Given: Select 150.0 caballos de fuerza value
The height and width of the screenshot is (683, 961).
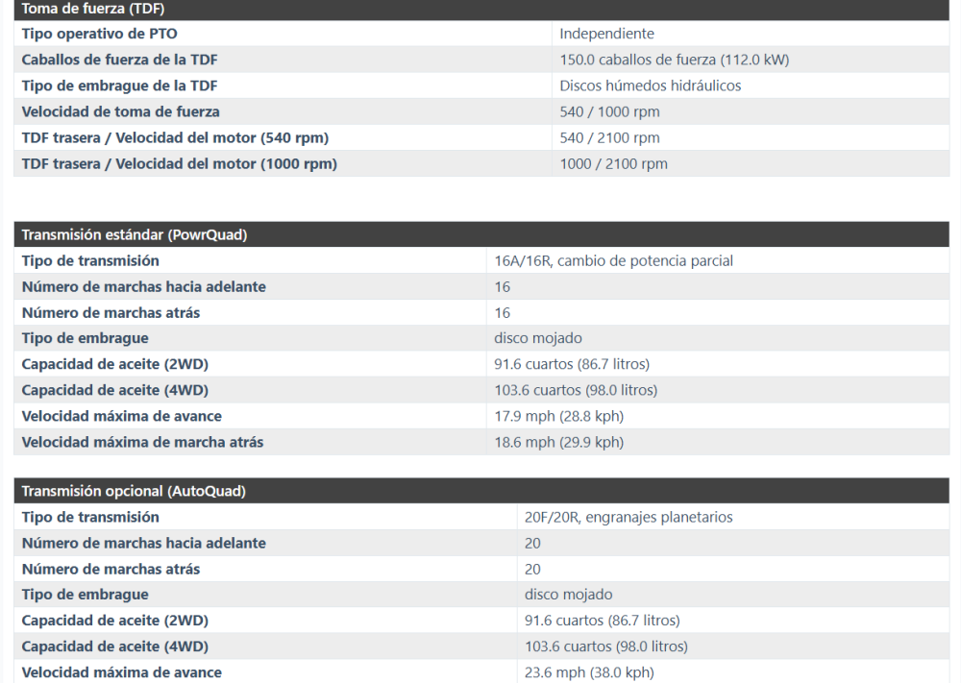Looking at the screenshot, I should pos(674,60).
